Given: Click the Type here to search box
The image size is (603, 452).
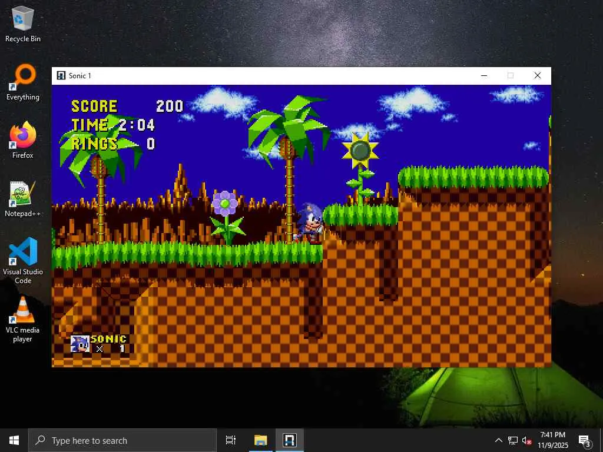Looking at the screenshot, I should point(122,440).
